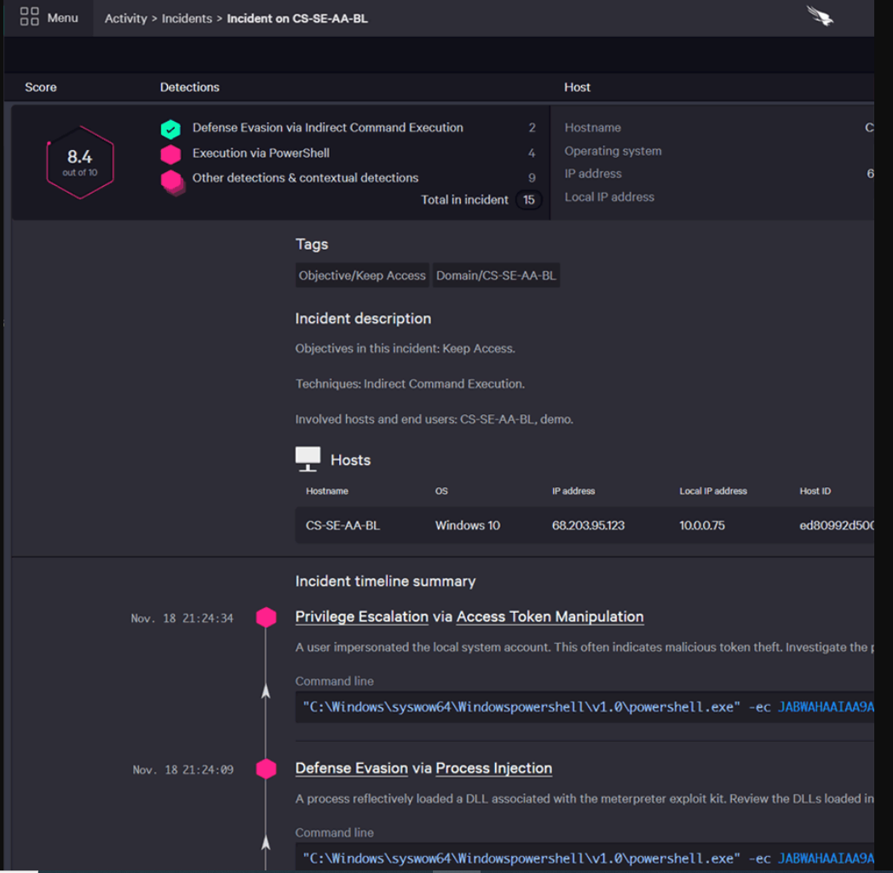Click the stacked hexagon Other detections icon
The height and width of the screenshot is (873, 893).
click(x=172, y=181)
